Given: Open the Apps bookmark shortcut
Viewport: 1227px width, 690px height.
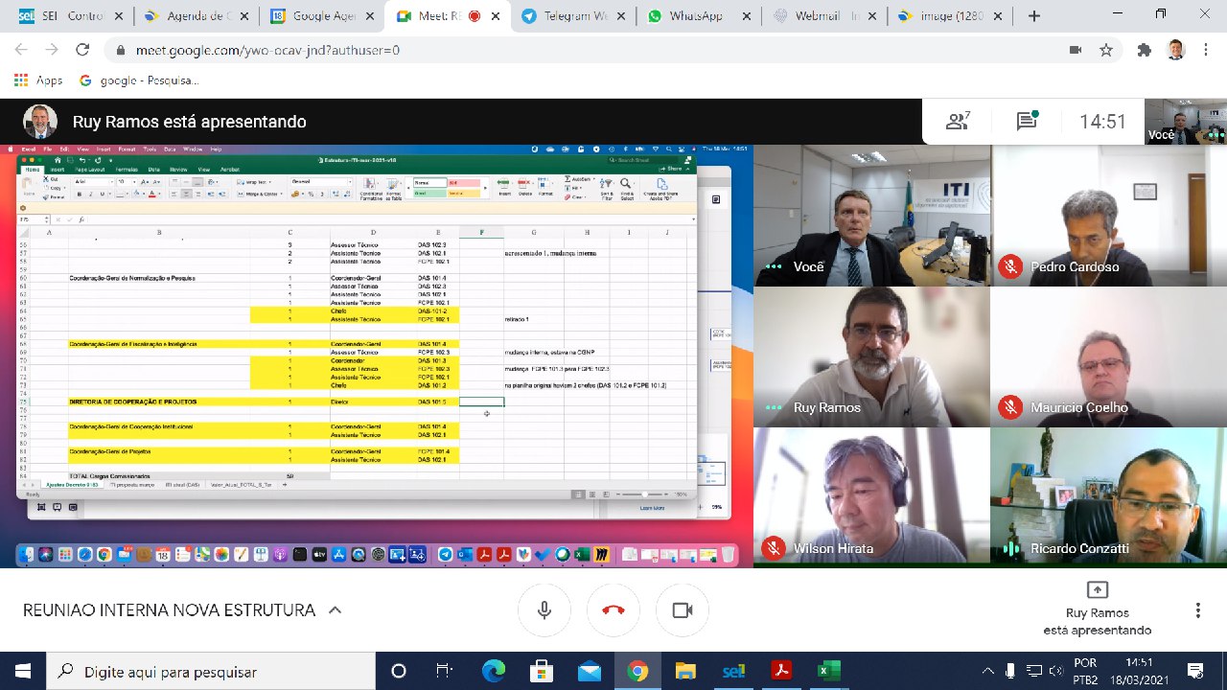Looking at the screenshot, I should [38, 80].
